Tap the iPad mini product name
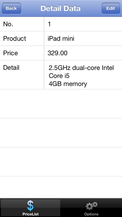 (x=61, y=38)
